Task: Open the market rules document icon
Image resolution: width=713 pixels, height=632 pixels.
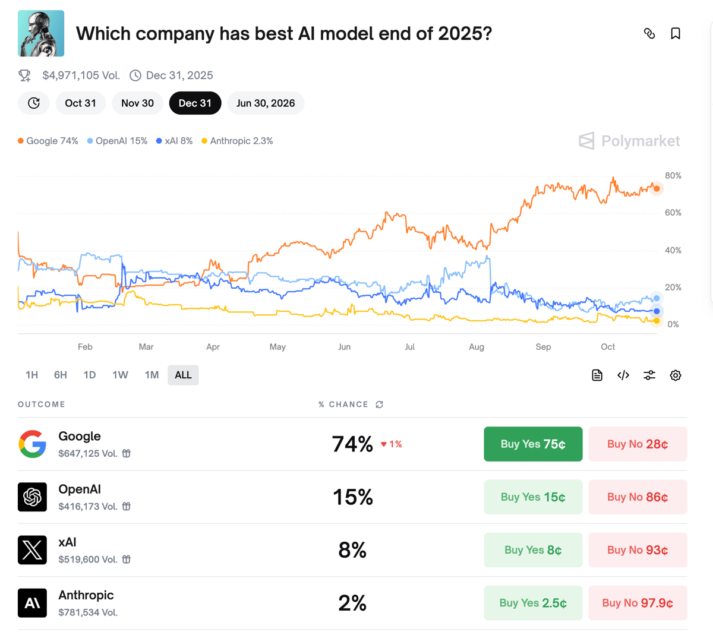Action: pos(597,375)
